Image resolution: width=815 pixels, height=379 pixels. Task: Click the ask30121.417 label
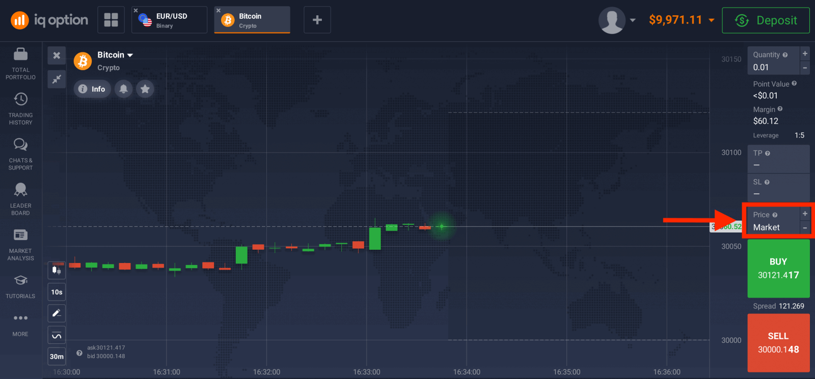(106, 348)
